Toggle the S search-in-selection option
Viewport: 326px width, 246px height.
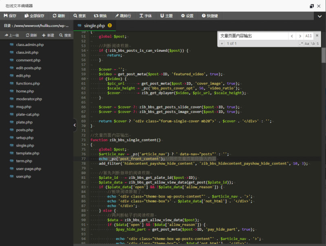tap(318, 44)
